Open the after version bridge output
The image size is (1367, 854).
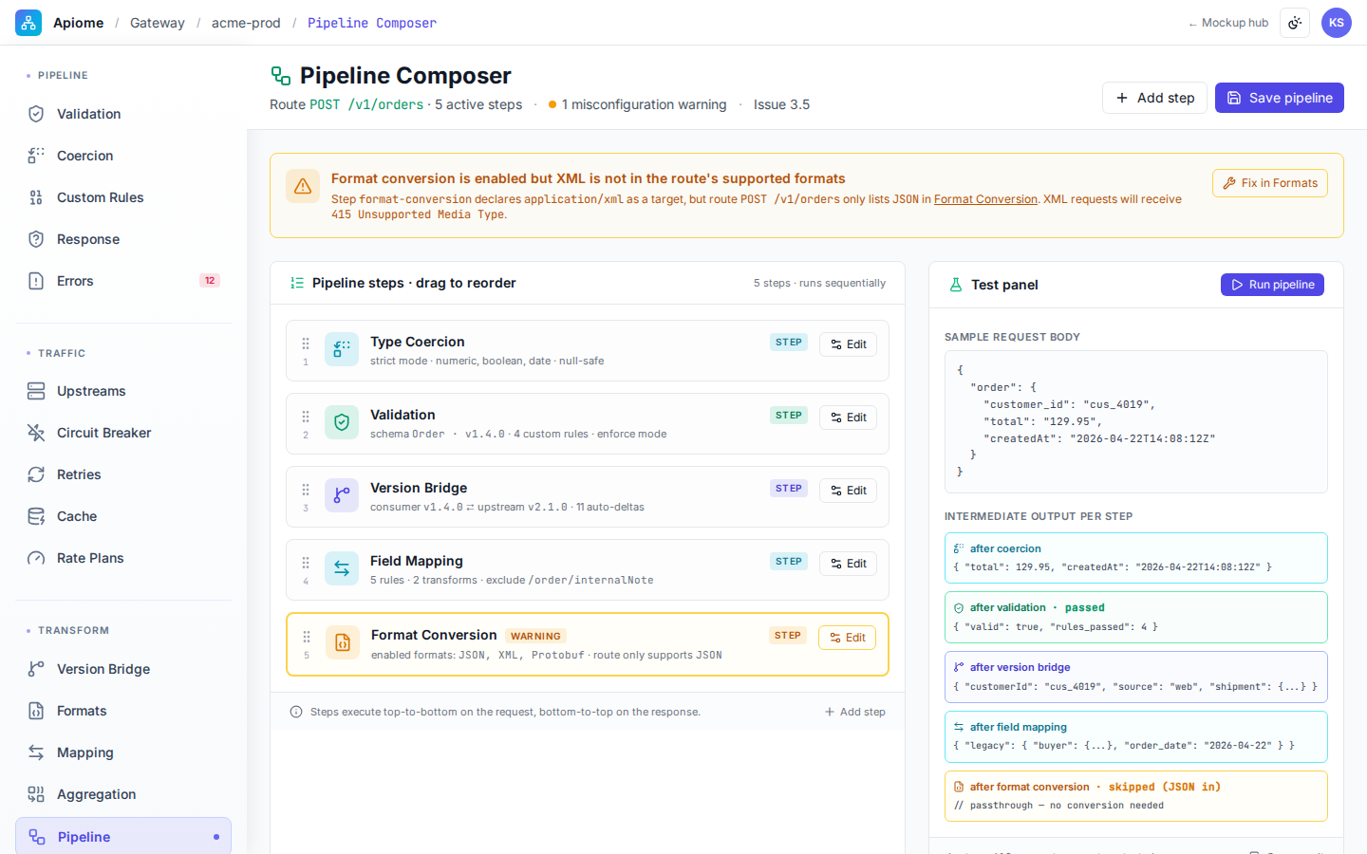click(1136, 677)
